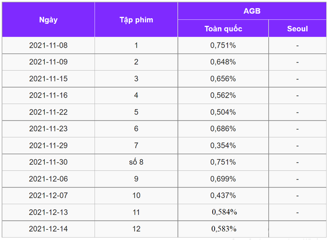This screenshot has height=241, width=328.
Task: Click the rating value 0,562%
Action: point(223,95)
